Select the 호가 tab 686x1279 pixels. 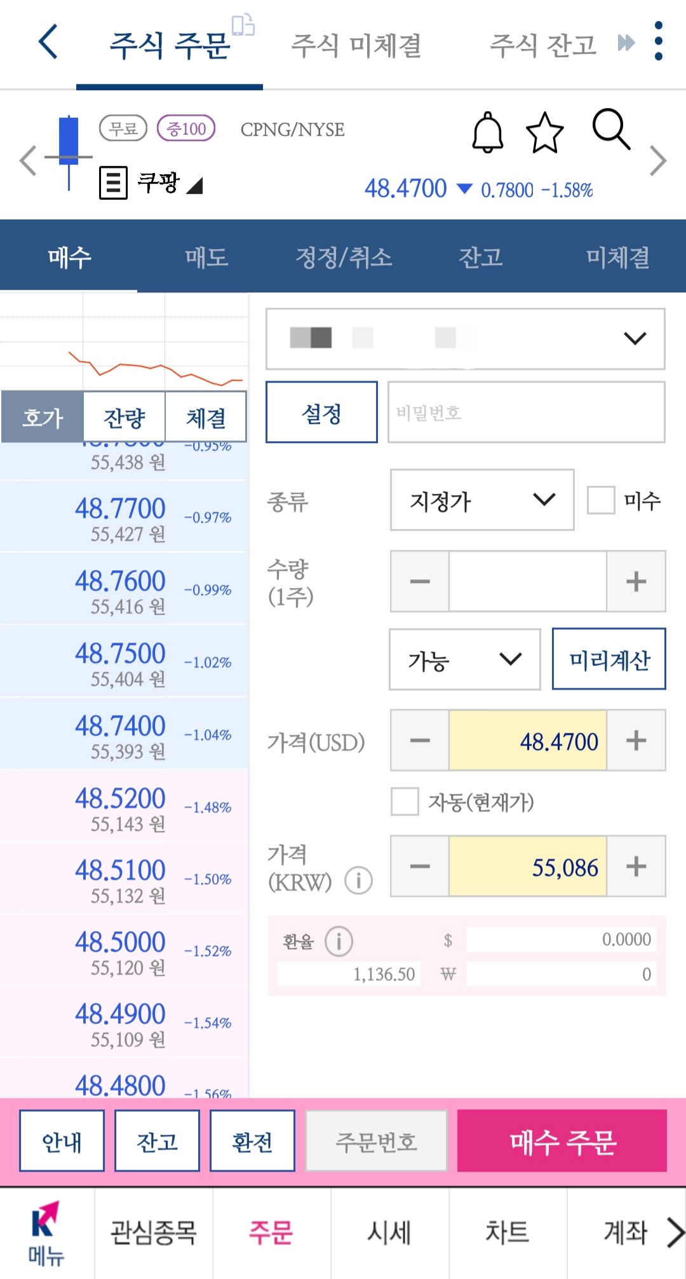(43, 417)
